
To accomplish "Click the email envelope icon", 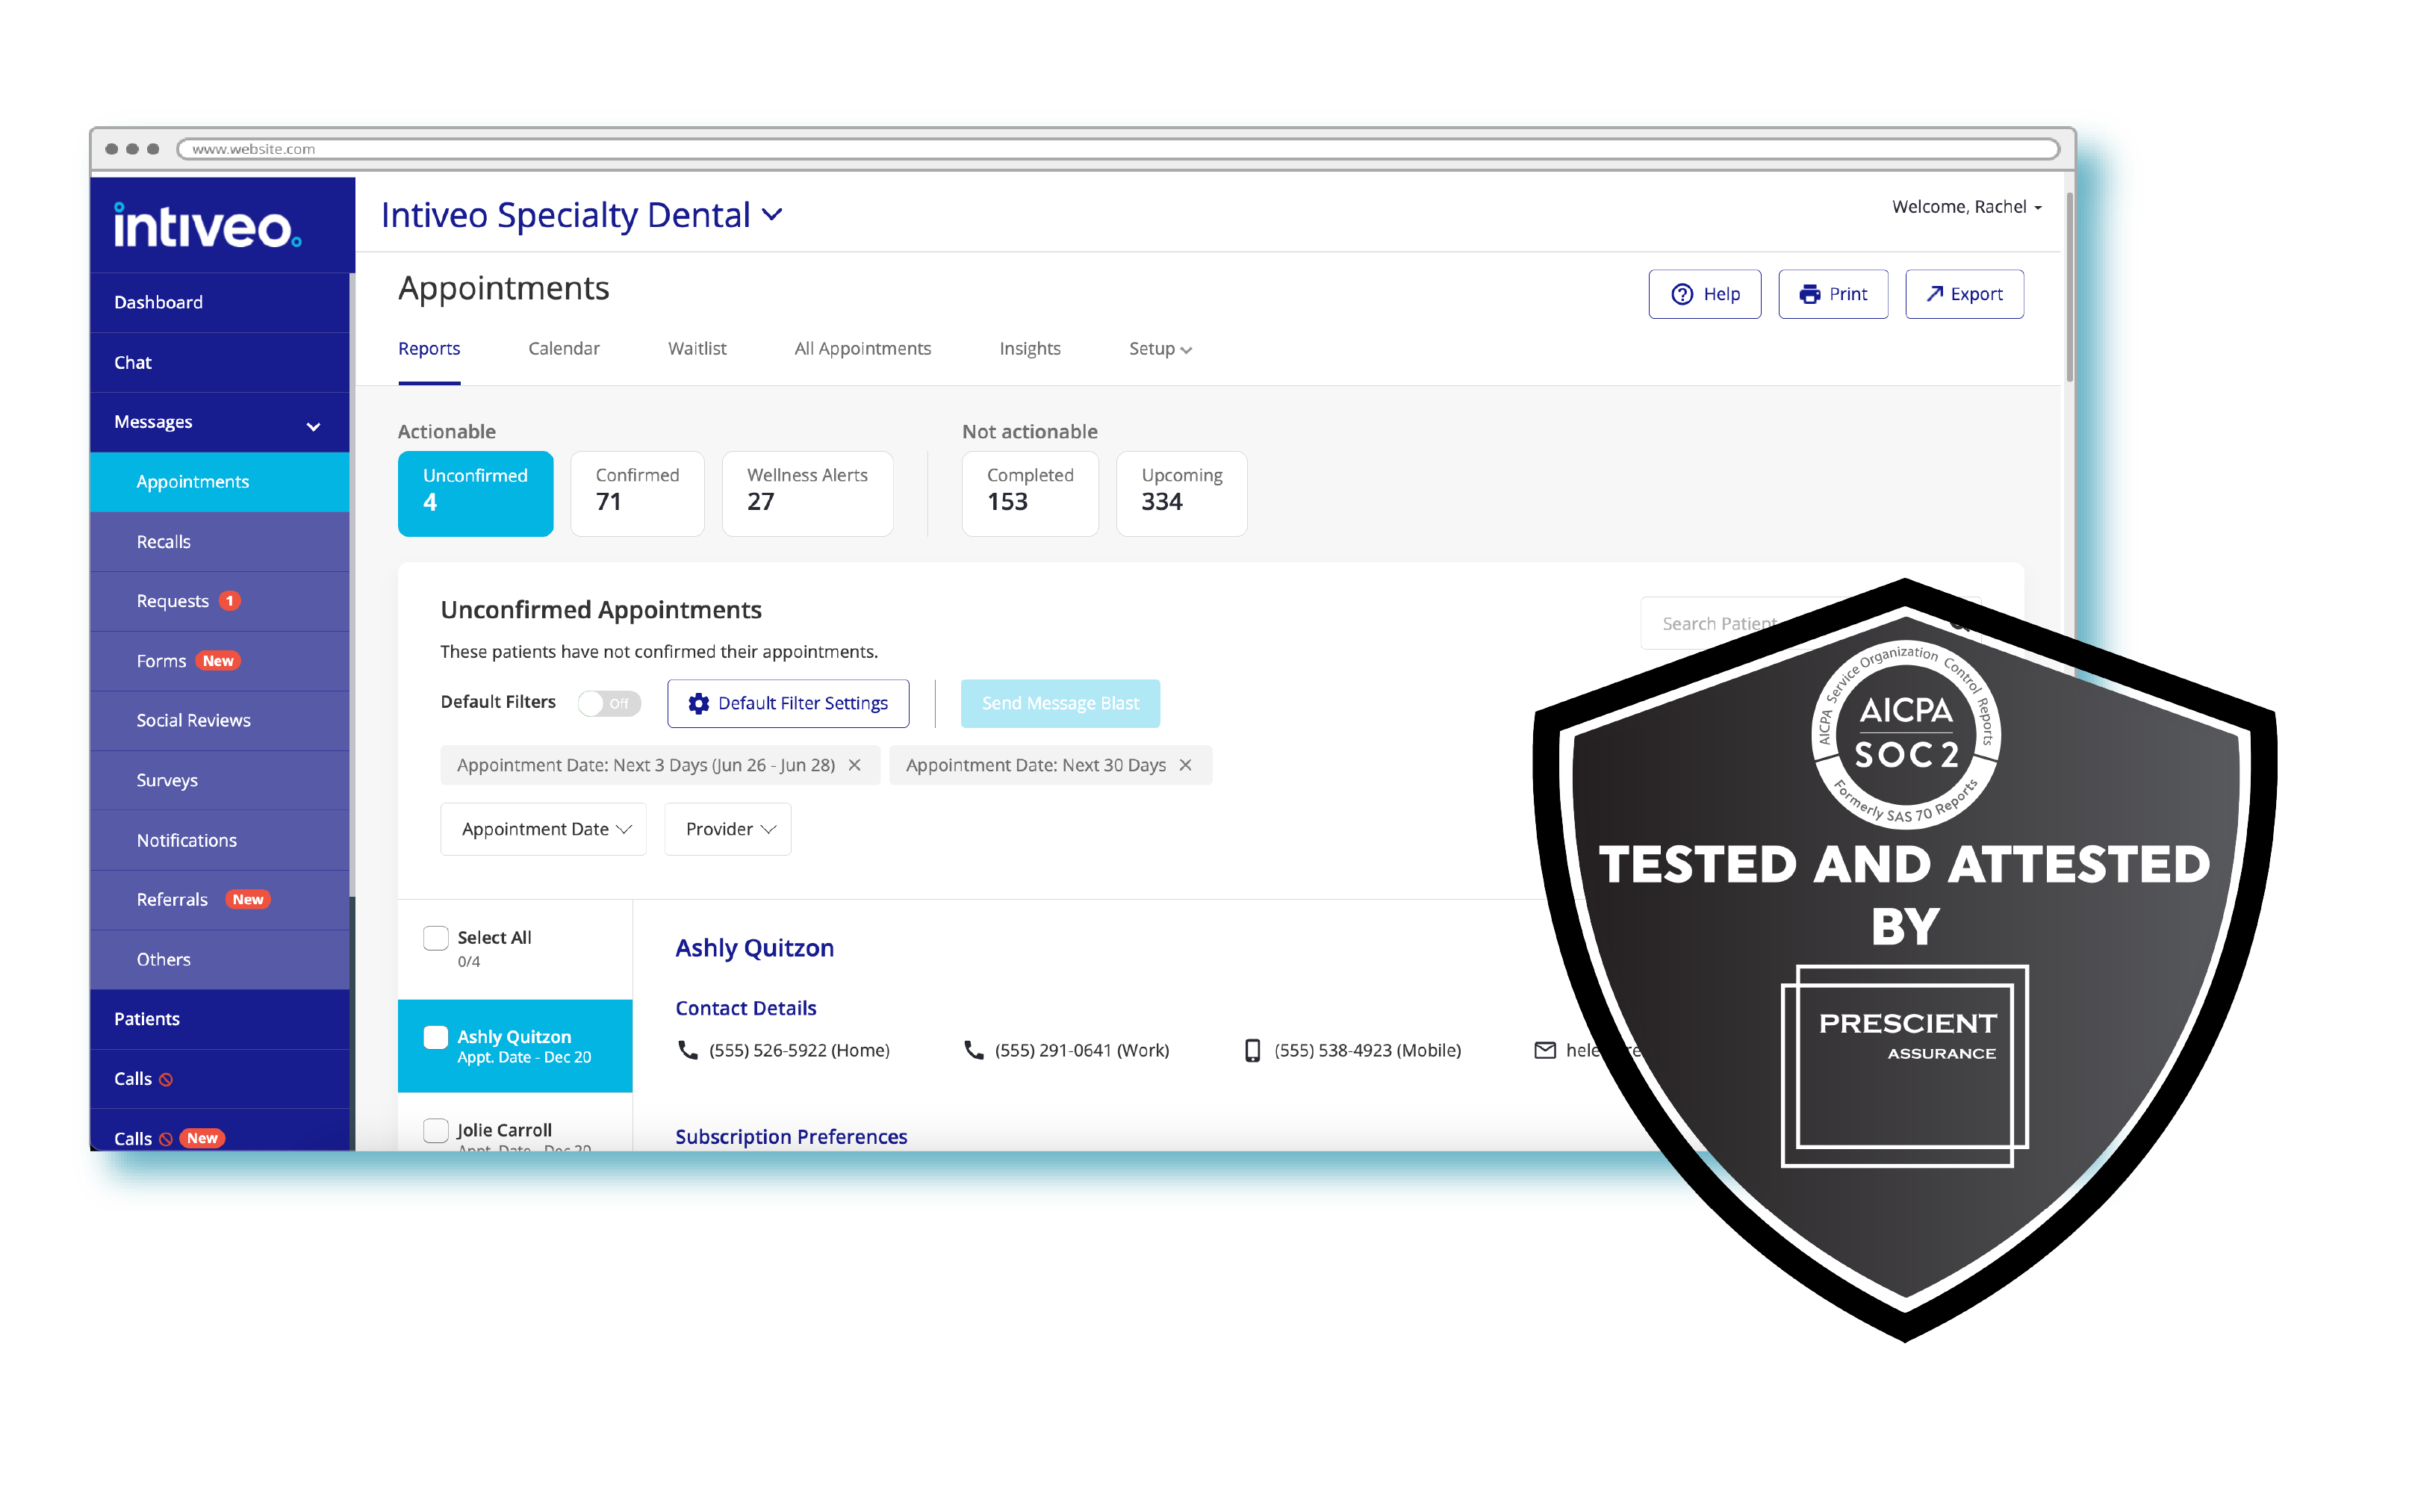I will [x=1545, y=1050].
